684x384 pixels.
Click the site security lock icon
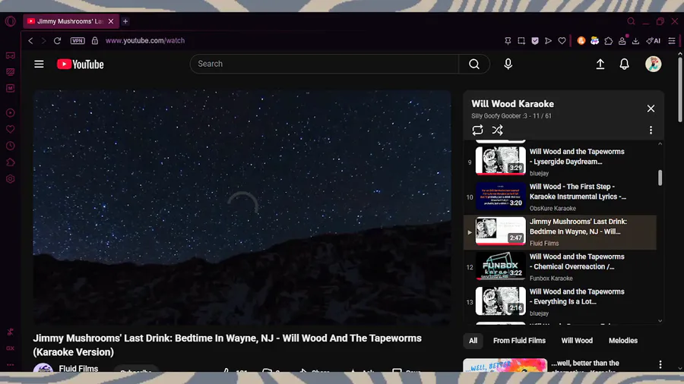coord(95,40)
